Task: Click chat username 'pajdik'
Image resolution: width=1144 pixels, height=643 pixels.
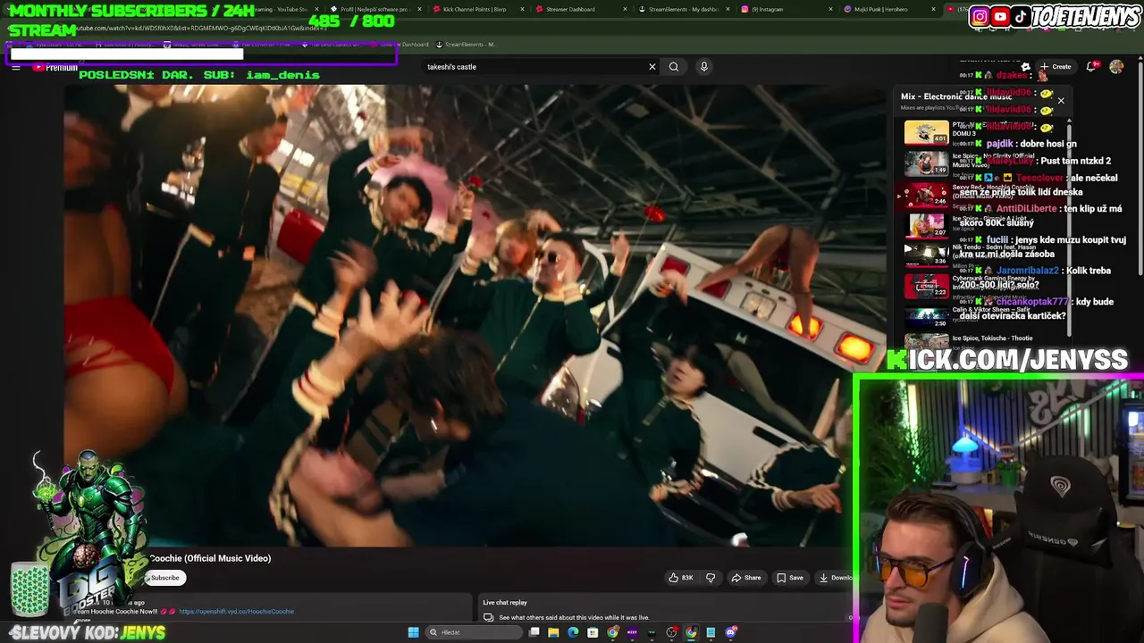Action: point(999,144)
